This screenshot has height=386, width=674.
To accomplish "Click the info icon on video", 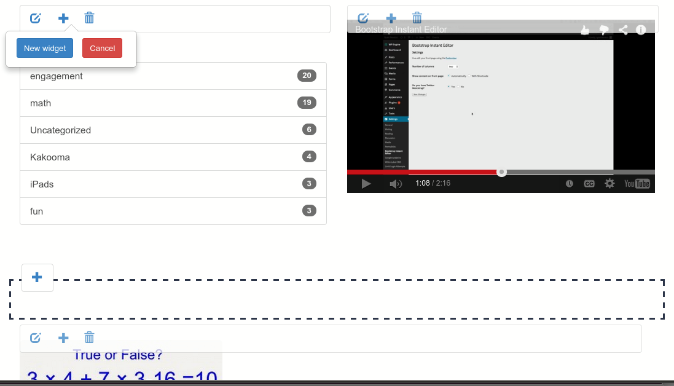I will point(641,30).
